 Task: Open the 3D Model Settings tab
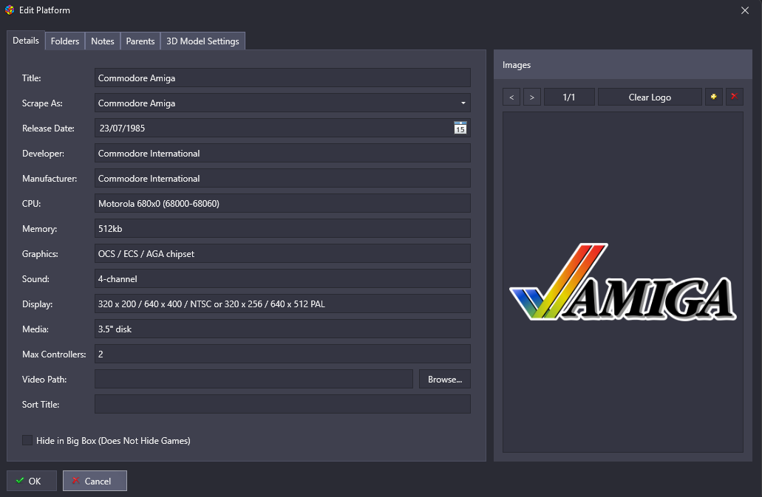(x=203, y=41)
